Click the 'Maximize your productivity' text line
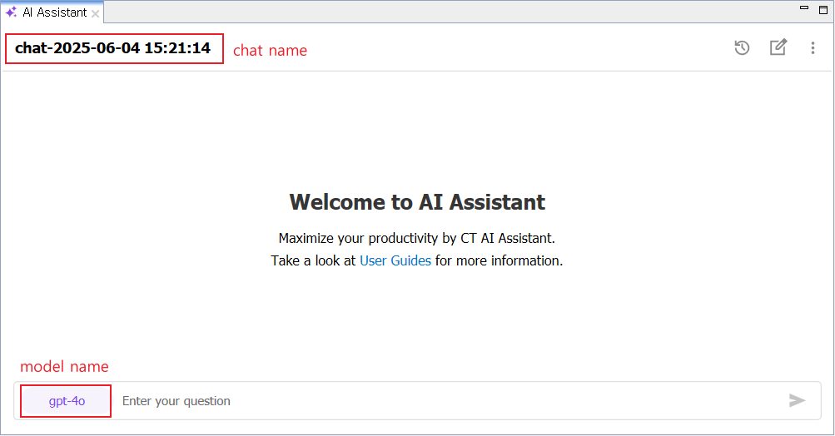This screenshot has height=436, width=835. [416, 238]
